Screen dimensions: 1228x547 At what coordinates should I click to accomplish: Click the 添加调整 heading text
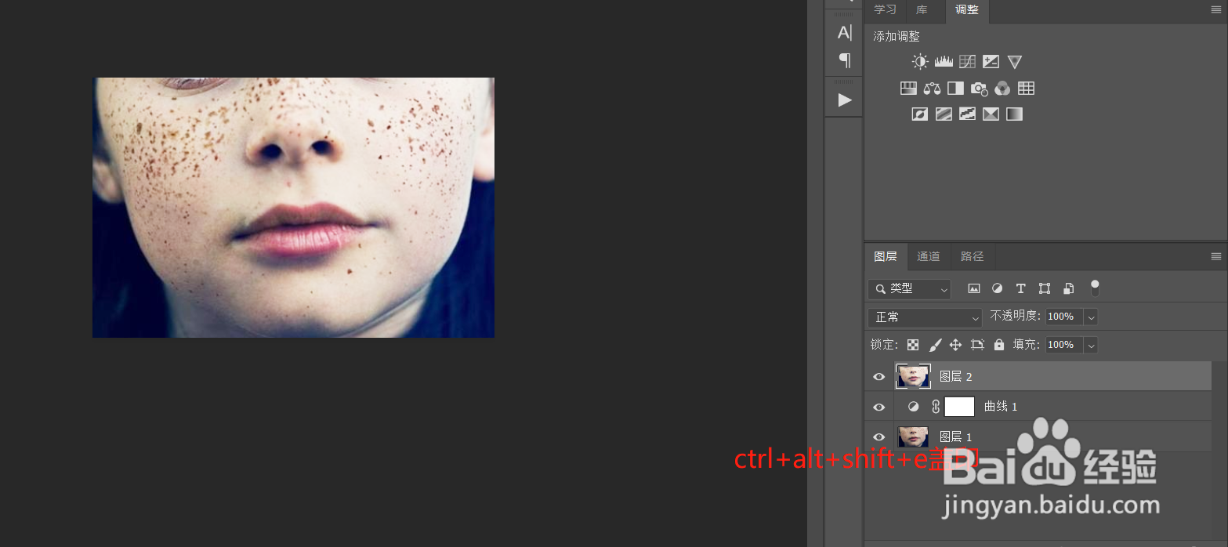tap(897, 36)
